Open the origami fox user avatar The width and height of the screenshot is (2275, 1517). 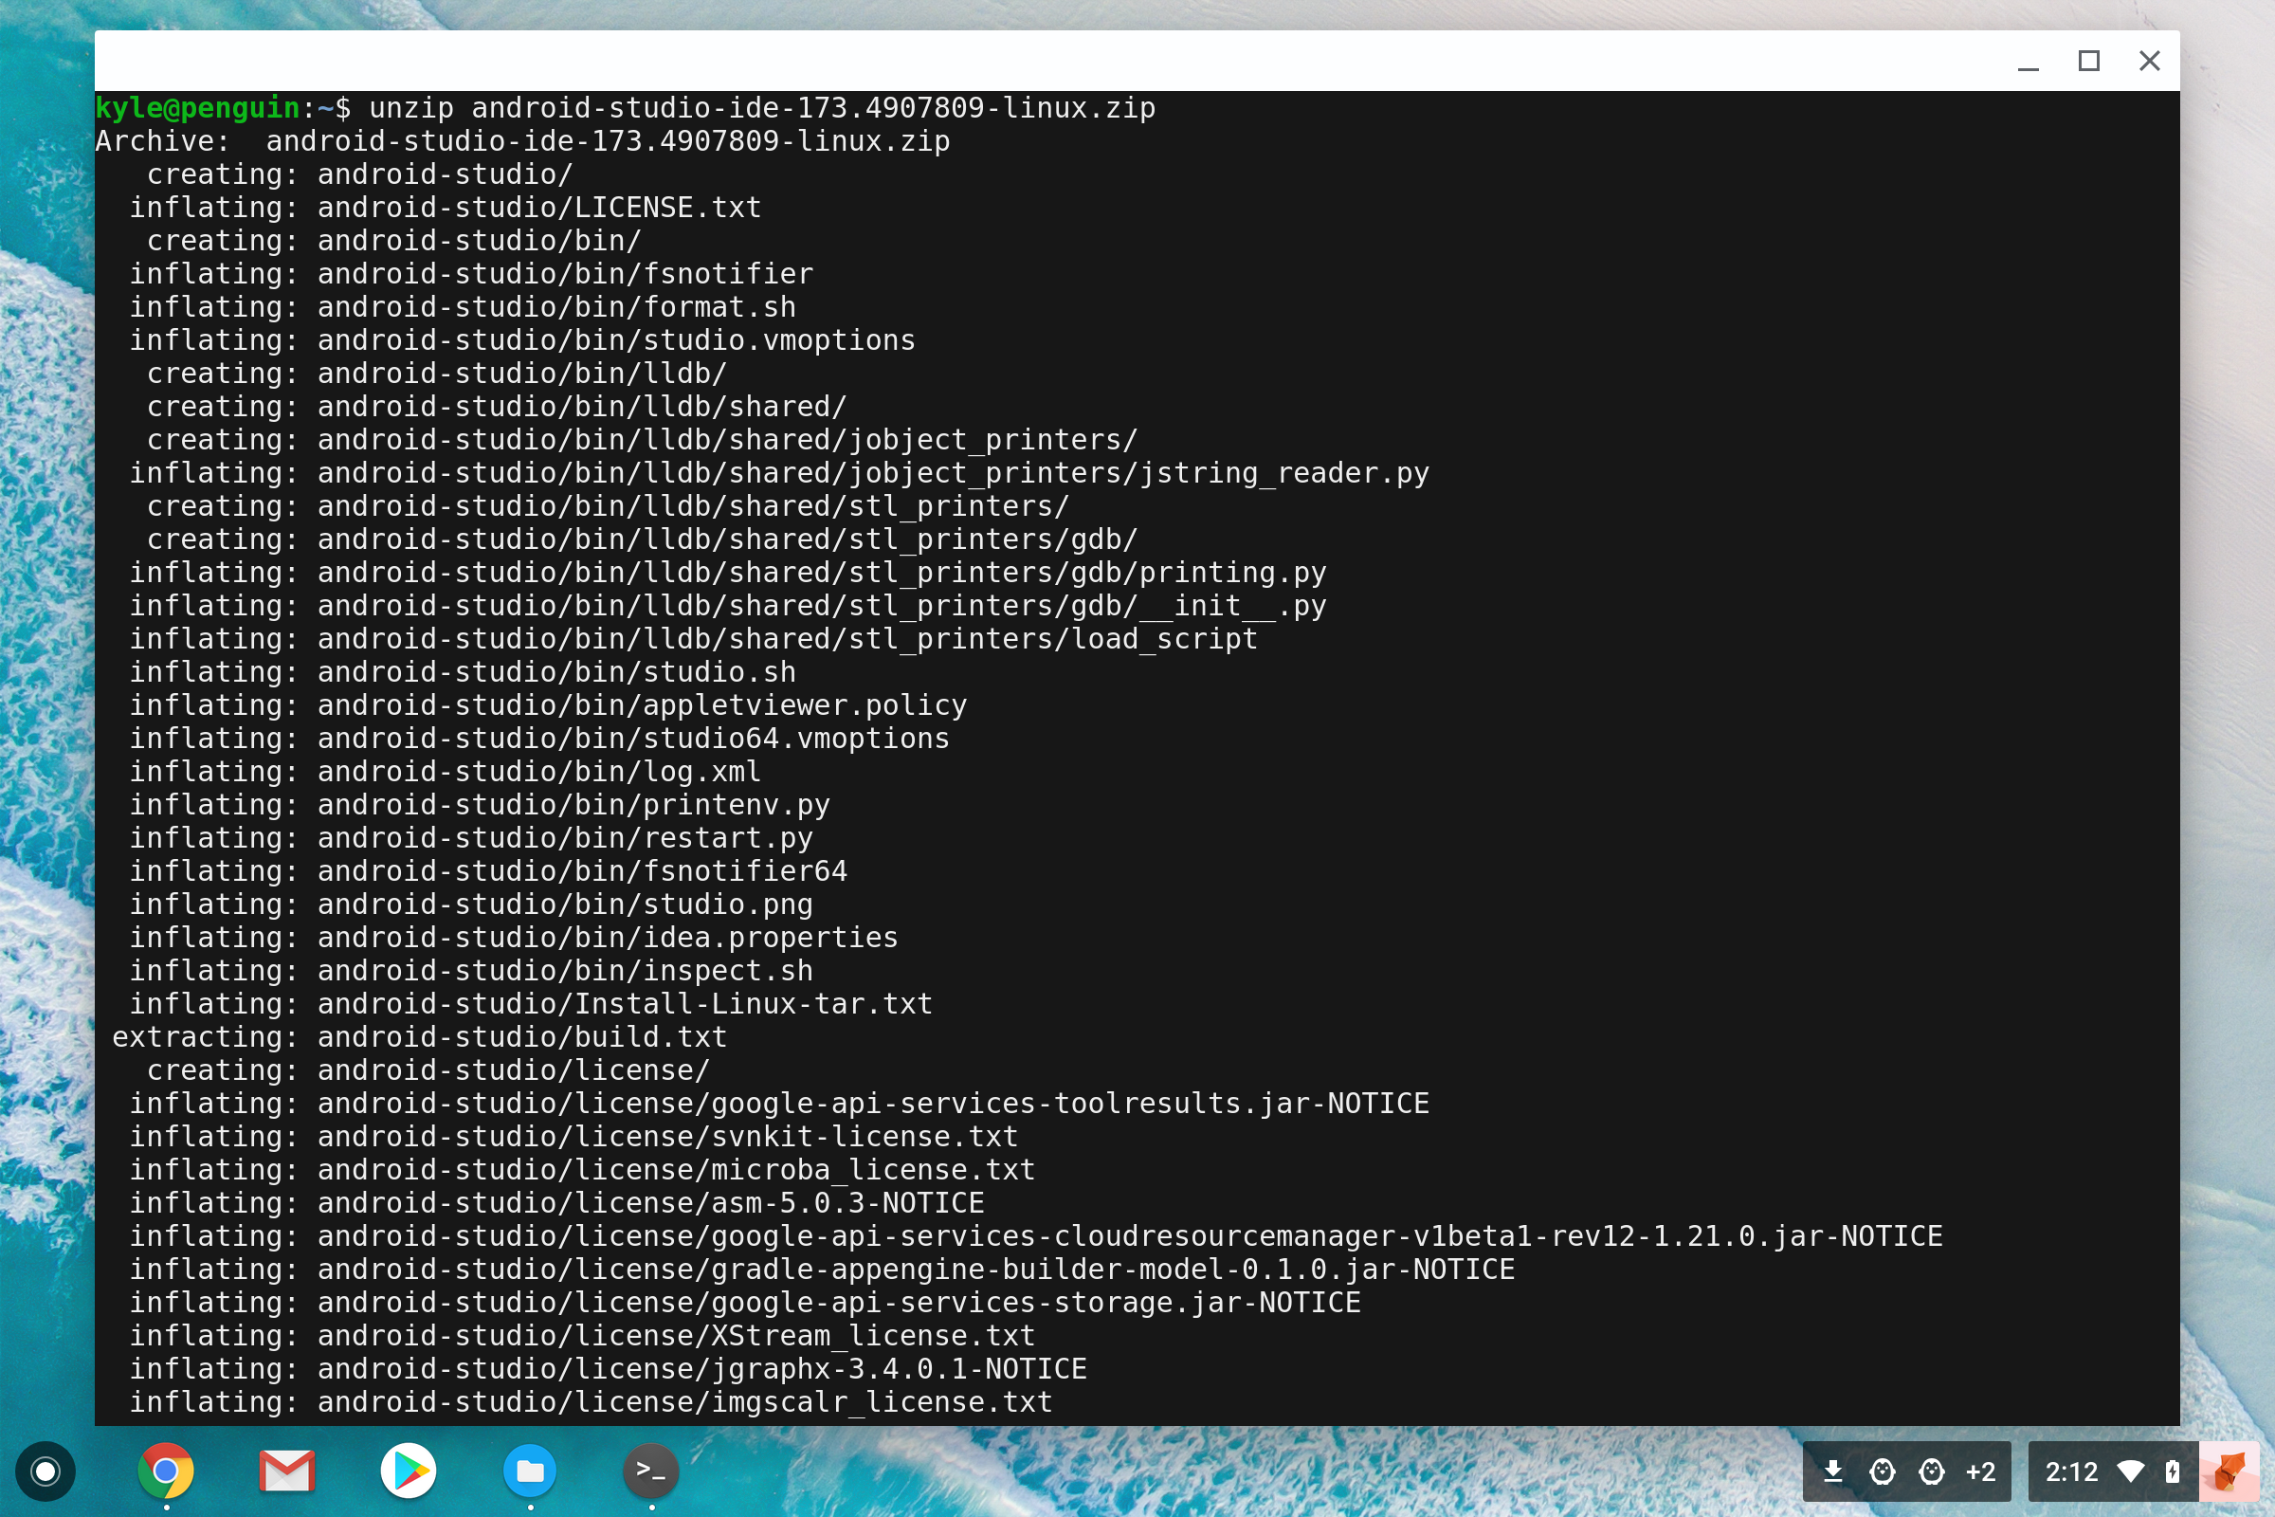point(2229,1471)
